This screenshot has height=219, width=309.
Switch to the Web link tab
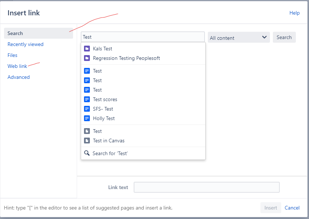[17, 66]
